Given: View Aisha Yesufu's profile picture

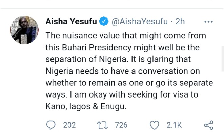Looking at the screenshot, I should tap(24, 30).
